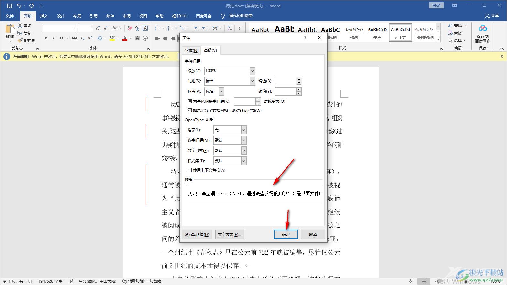507x285 pixels.
Task: Open the Ligatures (连字) dropdown
Action: (244, 130)
